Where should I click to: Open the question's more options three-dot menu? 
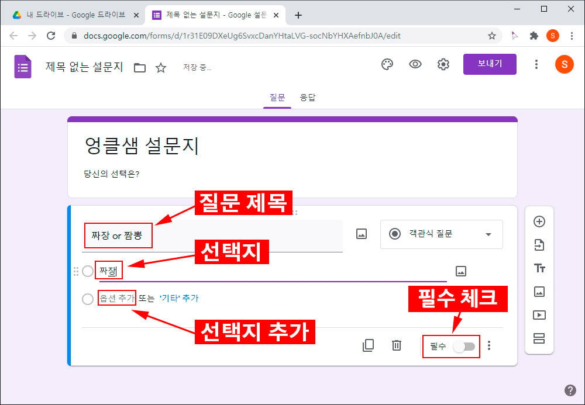click(x=489, y=345)
